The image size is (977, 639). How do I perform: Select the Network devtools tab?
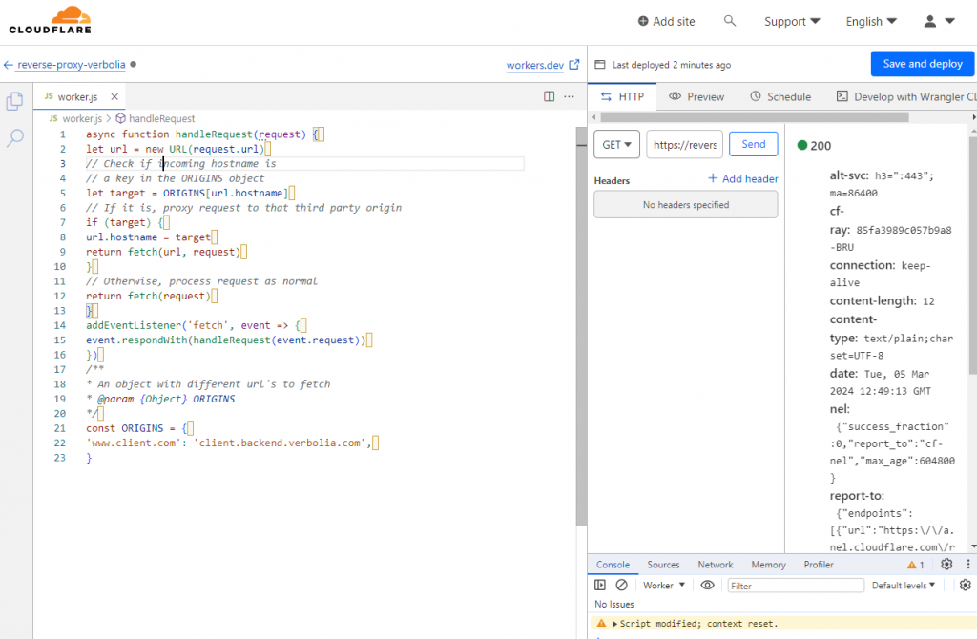tap(716, 565)
